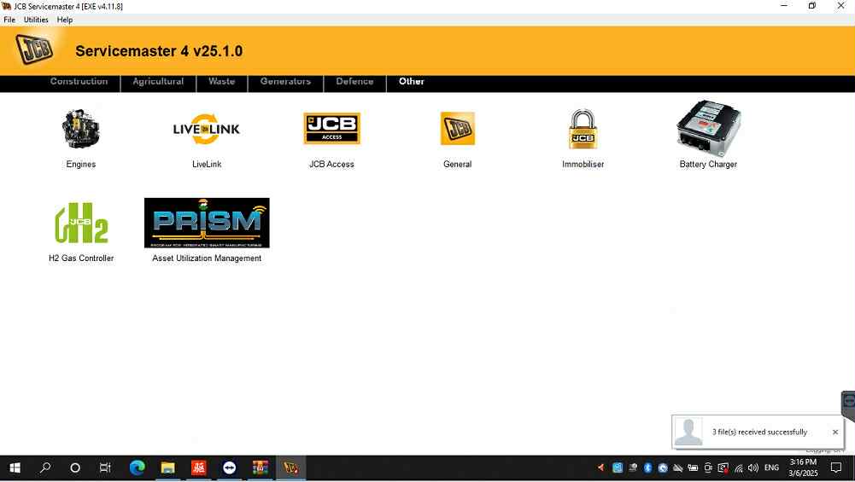Select JCB Servicemaster taskbar icon
This screenshot has width=855, height=482.
[291, 467]
